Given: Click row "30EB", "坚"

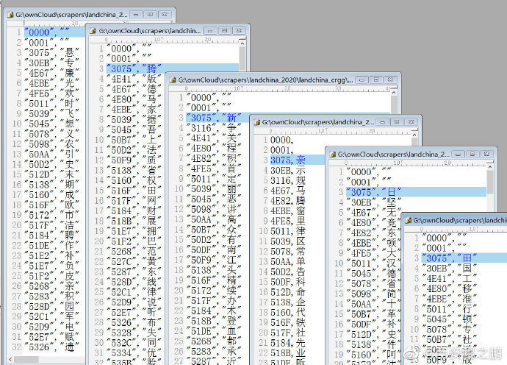Looking at the screenshot, I should pyautogui.click(x=374, y=202).
